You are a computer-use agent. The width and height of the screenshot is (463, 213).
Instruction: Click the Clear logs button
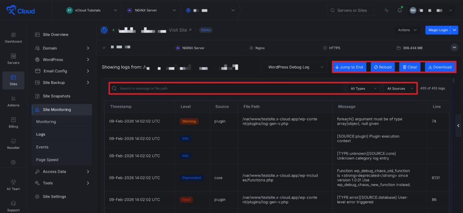[410, 67]
